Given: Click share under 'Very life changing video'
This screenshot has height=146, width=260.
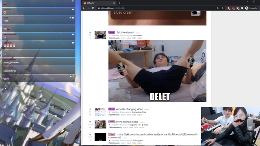Looking at the screenshot, I should (x=123, y=115).
